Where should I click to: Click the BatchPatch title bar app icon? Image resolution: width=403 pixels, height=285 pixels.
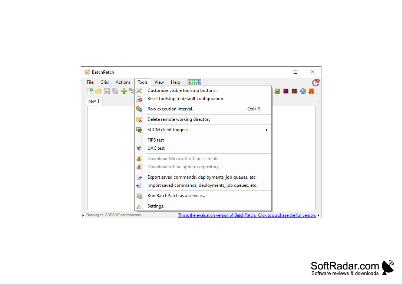[87, 72]
